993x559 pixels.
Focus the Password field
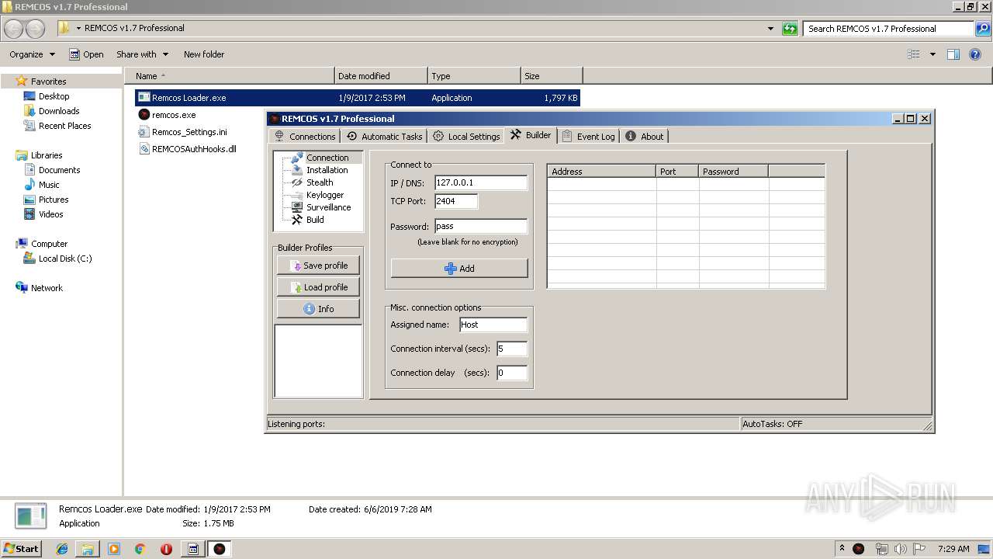pyautogui.click(x=481, y=227)
